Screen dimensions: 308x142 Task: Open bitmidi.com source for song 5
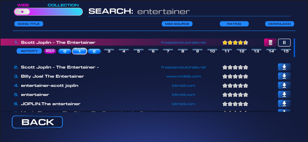(x=184, y=95)
